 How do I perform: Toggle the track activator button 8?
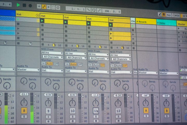click(x=24, y=110)
